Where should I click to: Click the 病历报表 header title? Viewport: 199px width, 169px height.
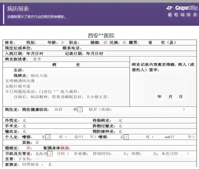[x=18, y=9]
